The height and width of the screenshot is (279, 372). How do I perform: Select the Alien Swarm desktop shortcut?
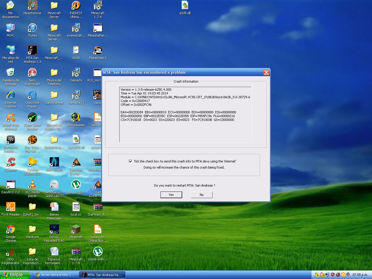54,164
